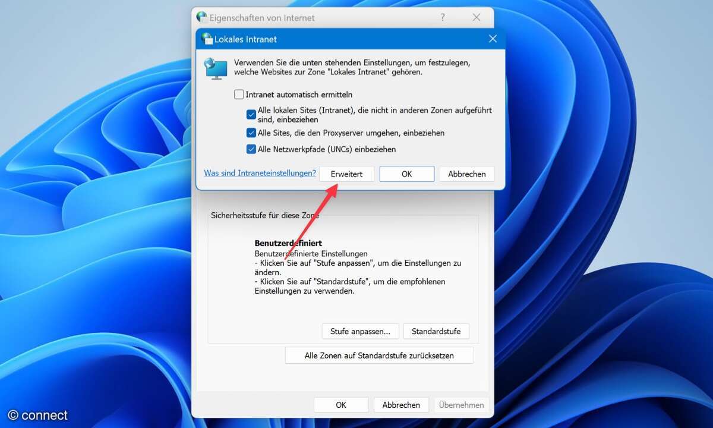
Task: Click the computer monitor icon in intranet dialog
Action: pos(215,68)
